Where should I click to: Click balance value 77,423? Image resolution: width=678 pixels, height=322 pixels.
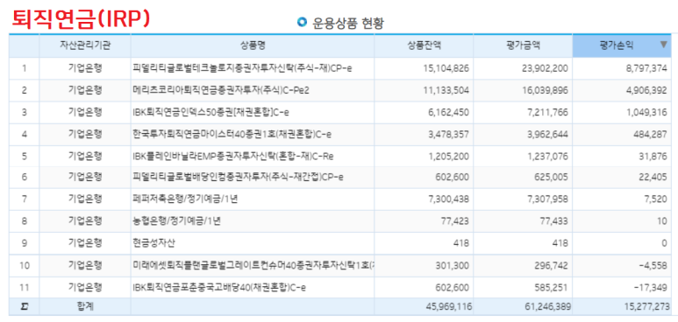(455, 221)
